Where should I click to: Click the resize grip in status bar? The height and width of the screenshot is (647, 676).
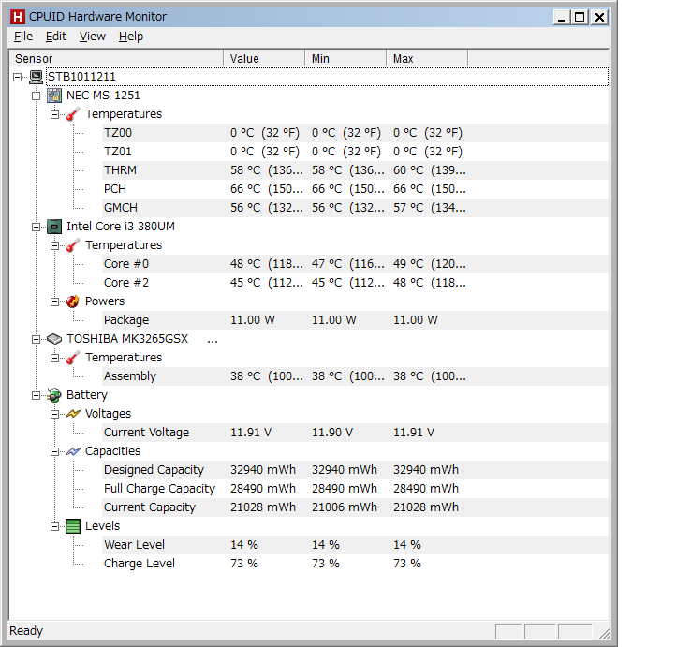pos(604,633)
